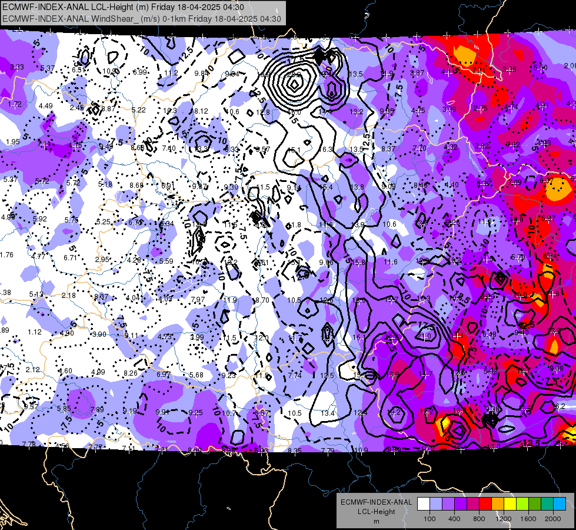Click the map value 7.97
Image resolution: width=576 pixels, height=530 pixels.
pyautogui.click(x=198, y=299)
